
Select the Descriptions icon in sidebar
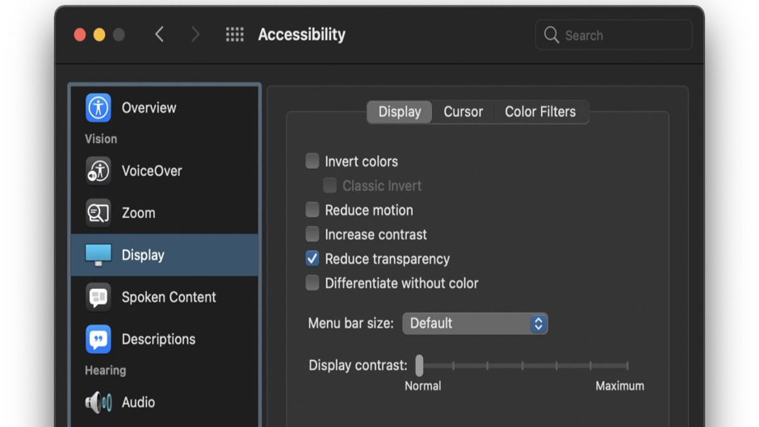click(x=99, y=339)
